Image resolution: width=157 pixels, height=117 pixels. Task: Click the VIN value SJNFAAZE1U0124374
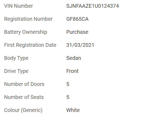(x=92, y=6)
